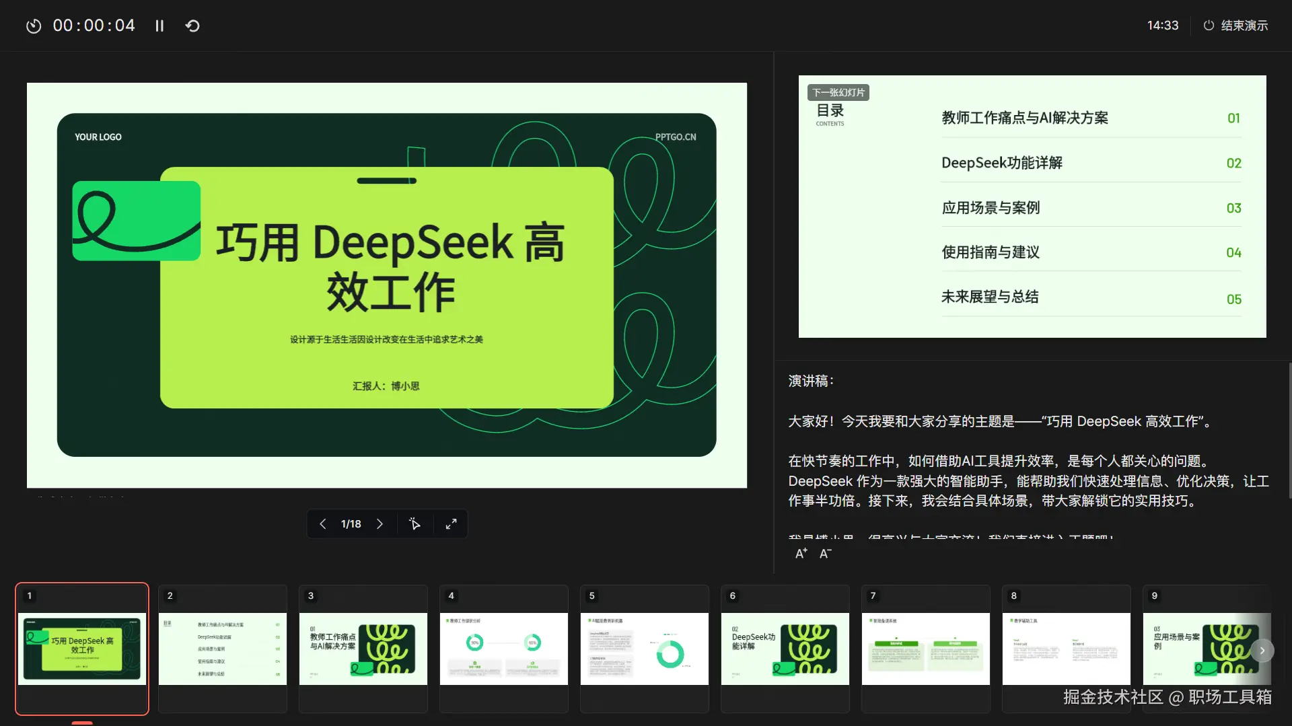This screenshot has height=726, width=1292.
Task: Click 应用场景与案例 in next slide preview
Action: tap(991, 208)
